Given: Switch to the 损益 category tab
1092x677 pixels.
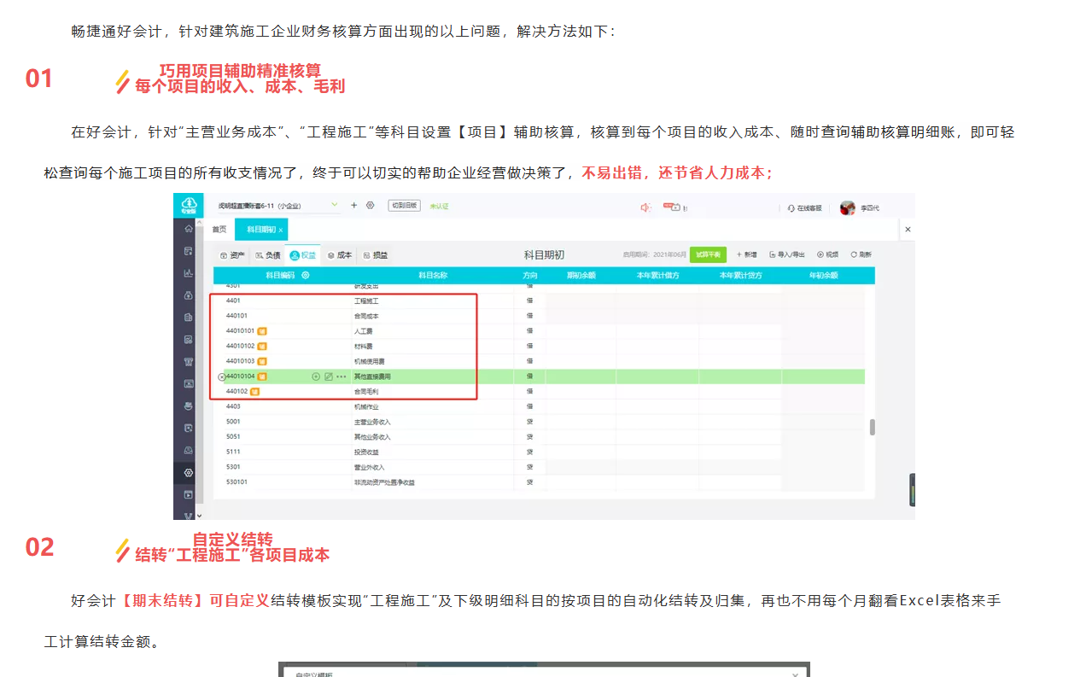Looking at the screenshot, I should coord(375,254).
